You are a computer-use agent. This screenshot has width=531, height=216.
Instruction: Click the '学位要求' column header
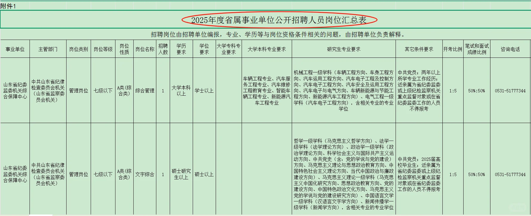point(204,49)
